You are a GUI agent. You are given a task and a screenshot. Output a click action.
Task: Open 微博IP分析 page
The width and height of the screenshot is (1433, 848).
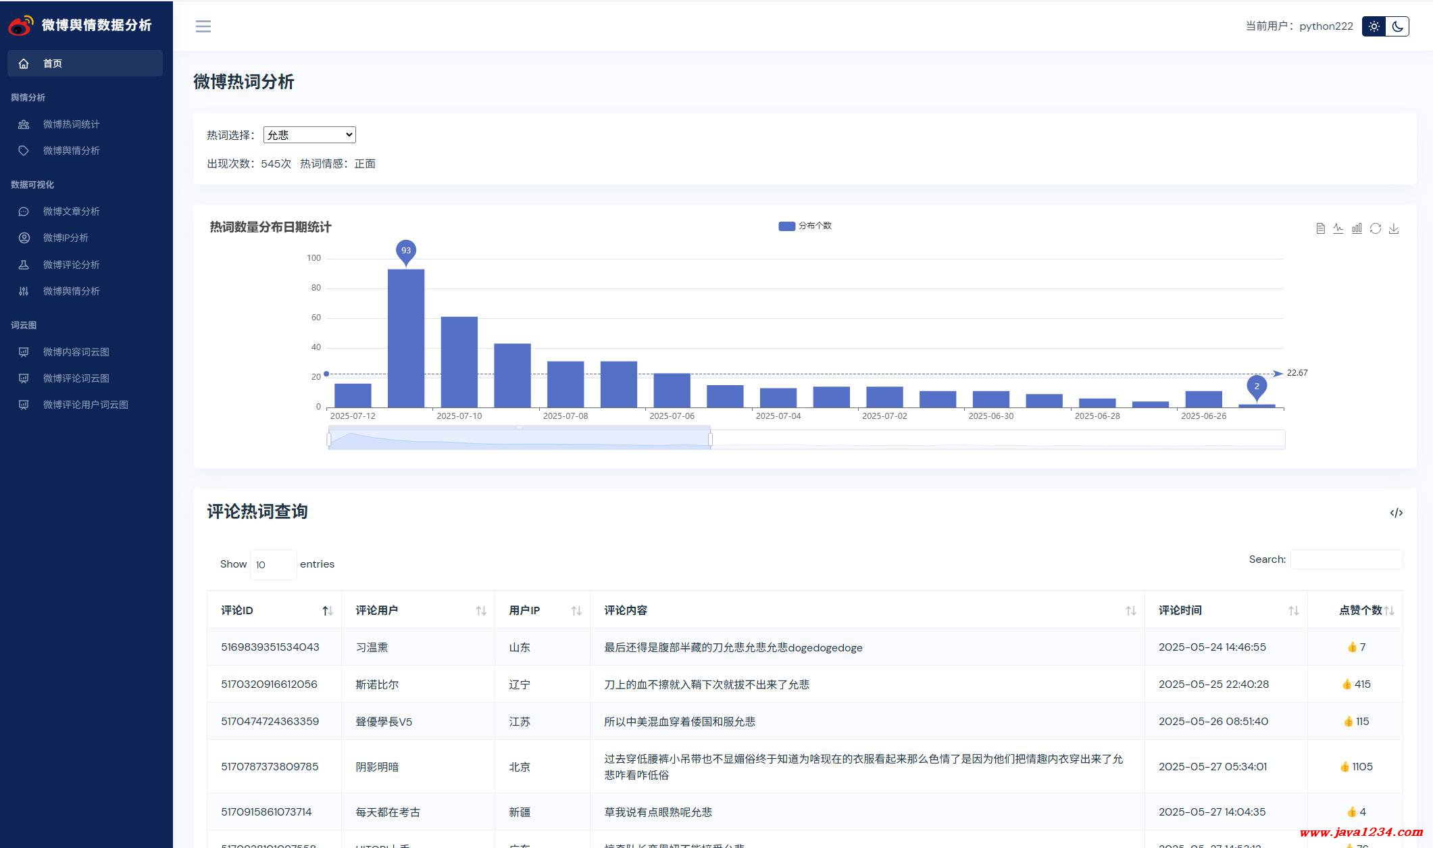pyautogui.click(x=66, y=238)
